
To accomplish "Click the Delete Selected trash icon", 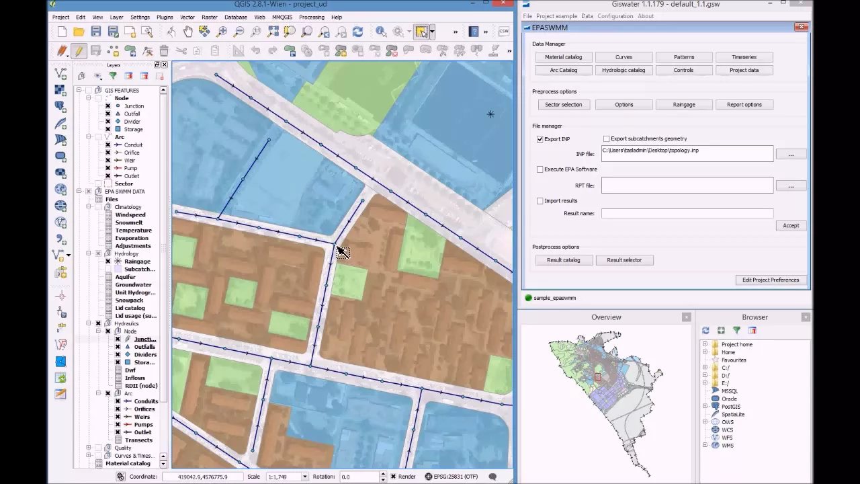I will pos(164,50).
